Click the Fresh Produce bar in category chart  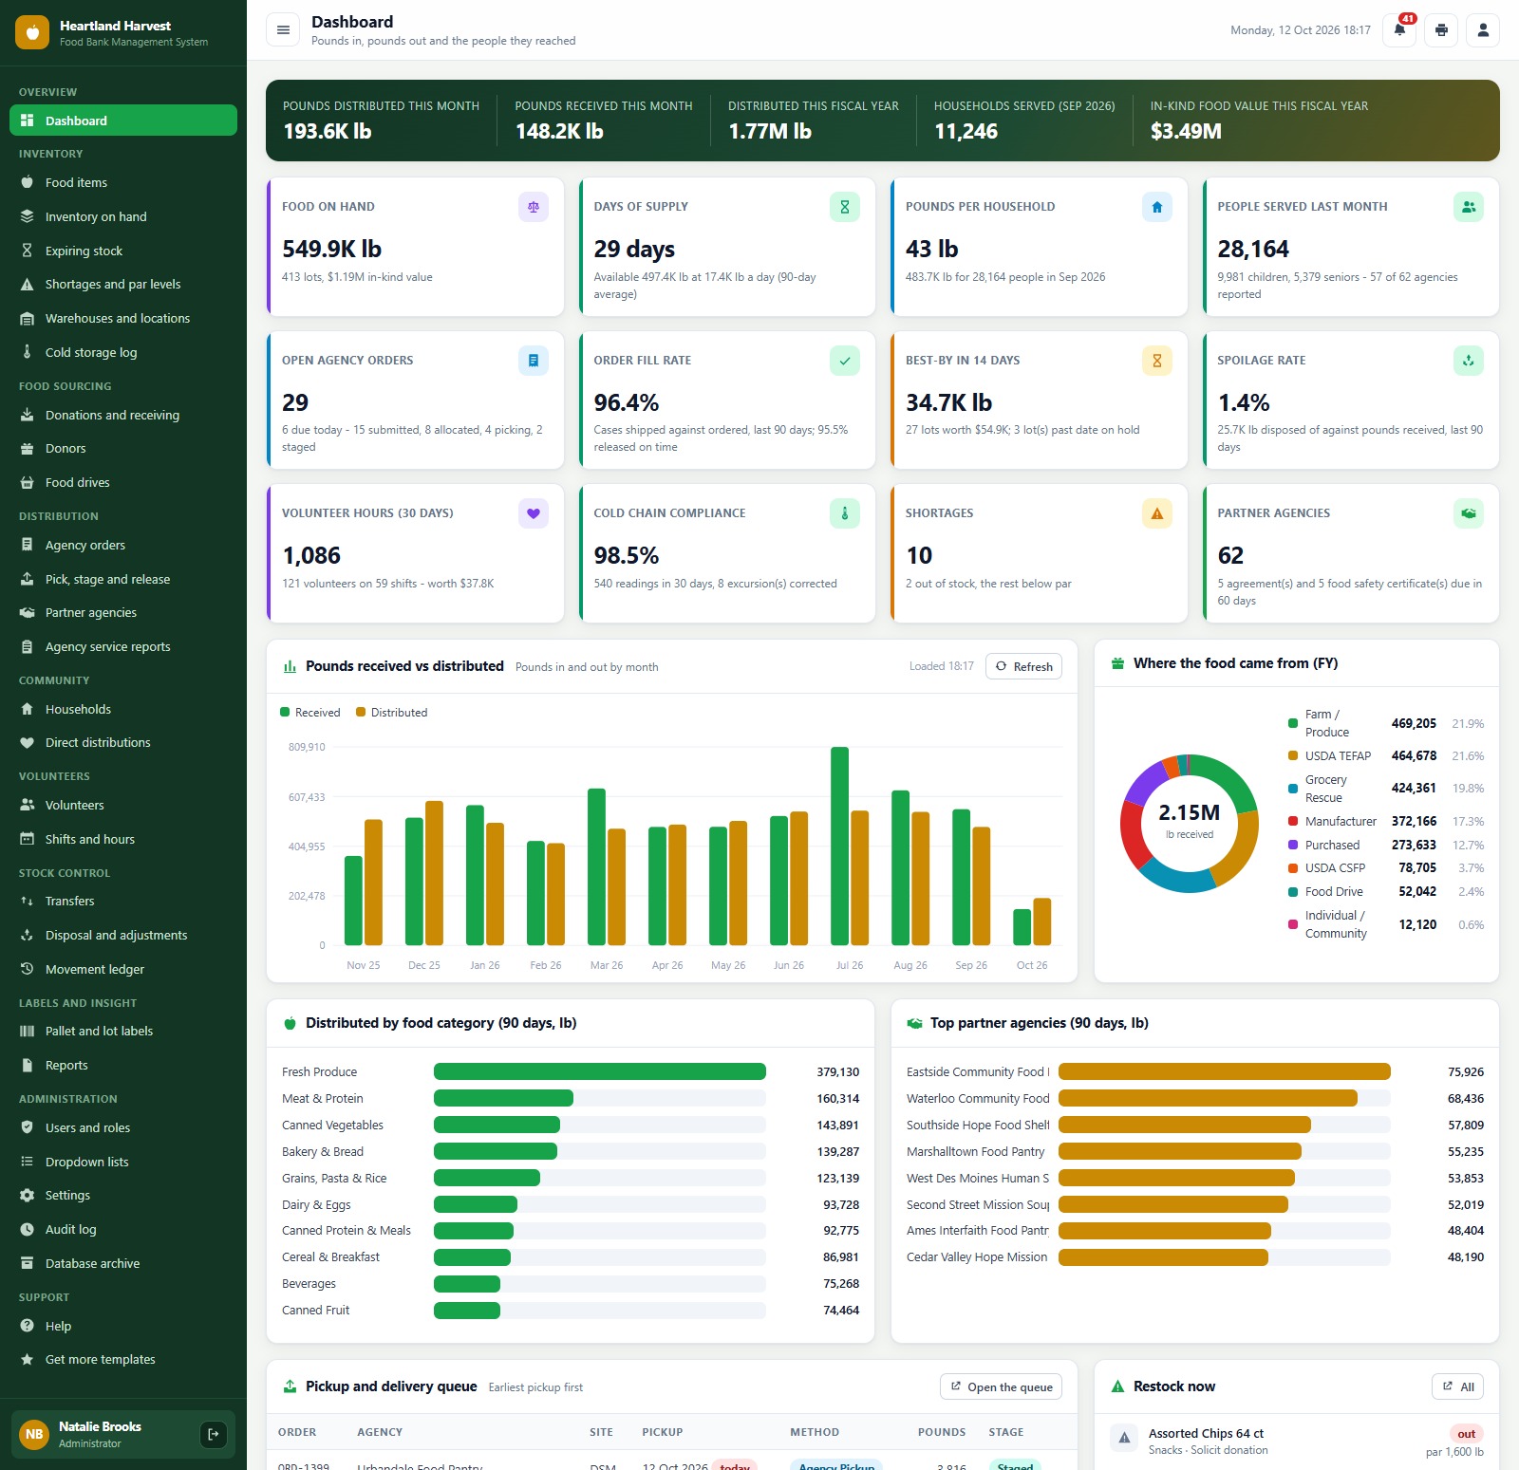600,1071
